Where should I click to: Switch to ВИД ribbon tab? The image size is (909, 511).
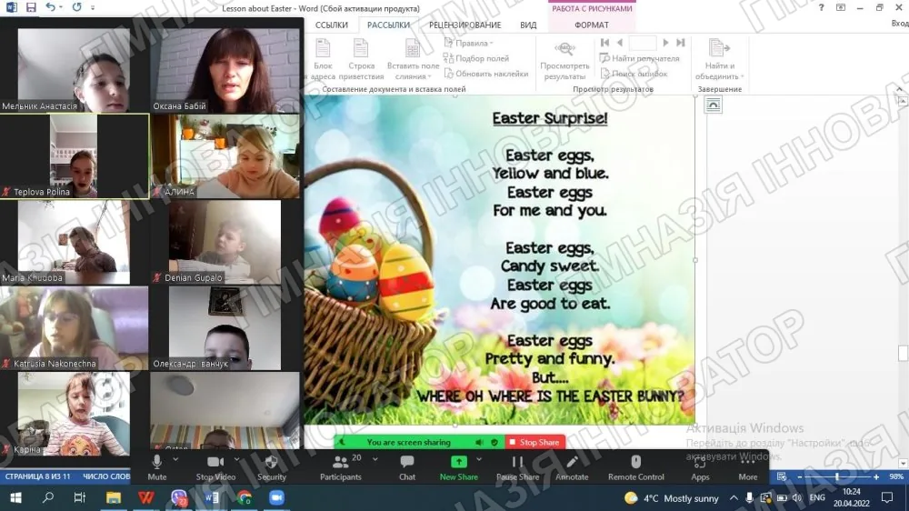[528, 25]
